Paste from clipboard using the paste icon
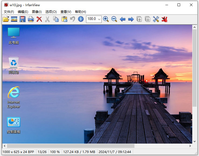The width and height of the screenshot is (199, 156). tap(64, 19)
